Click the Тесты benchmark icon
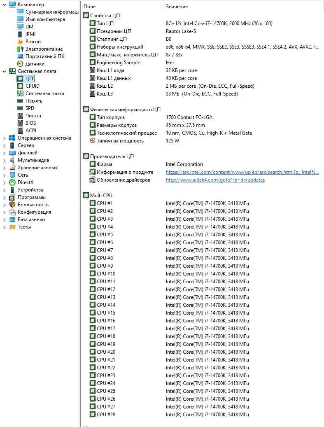This screenshot has height=427, width=324. pos(12,227)
